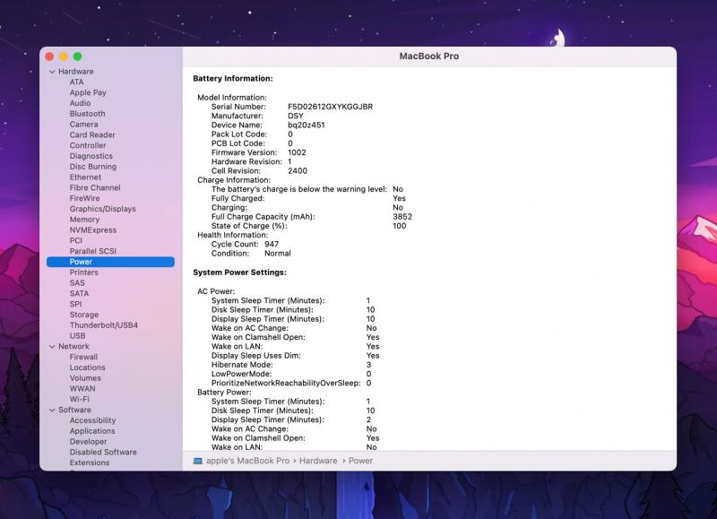Select Thunderbolt/USB4 in the sidebar
717x519 pixels.
[104, 325]
